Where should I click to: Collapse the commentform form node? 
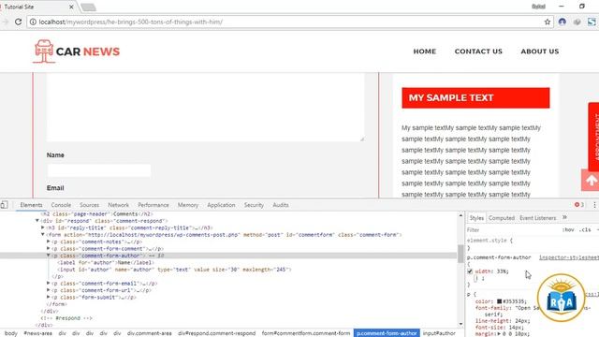43,234
